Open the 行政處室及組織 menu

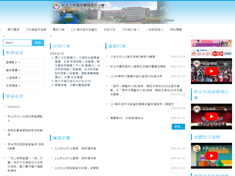pyautogui.click(x=36, y=29)
